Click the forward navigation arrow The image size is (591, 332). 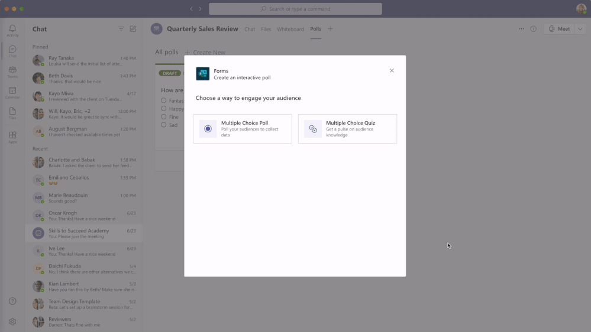point(200,9)
